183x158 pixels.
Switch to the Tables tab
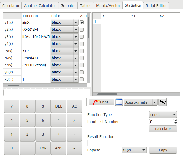(86, 6)
